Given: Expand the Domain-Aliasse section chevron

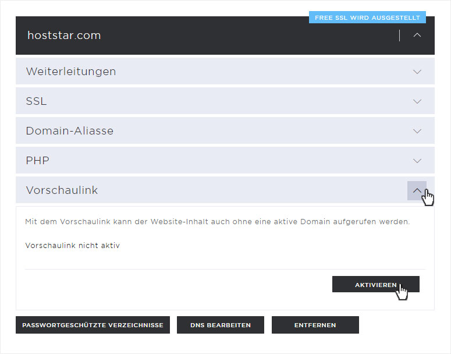Looking at the screenshot, I should pyautogui.click(x=417, y=131).
